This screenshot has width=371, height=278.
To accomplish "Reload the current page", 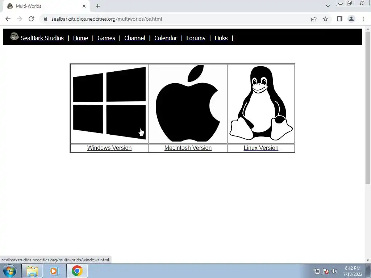I will 31,19.
